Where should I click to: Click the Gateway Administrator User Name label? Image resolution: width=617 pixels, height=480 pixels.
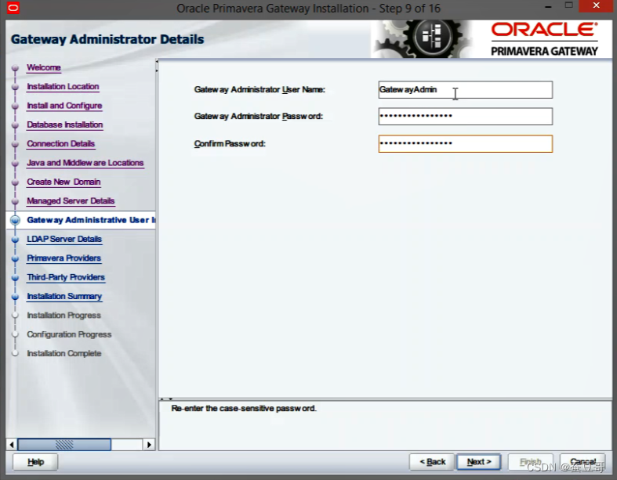point(260,89)
